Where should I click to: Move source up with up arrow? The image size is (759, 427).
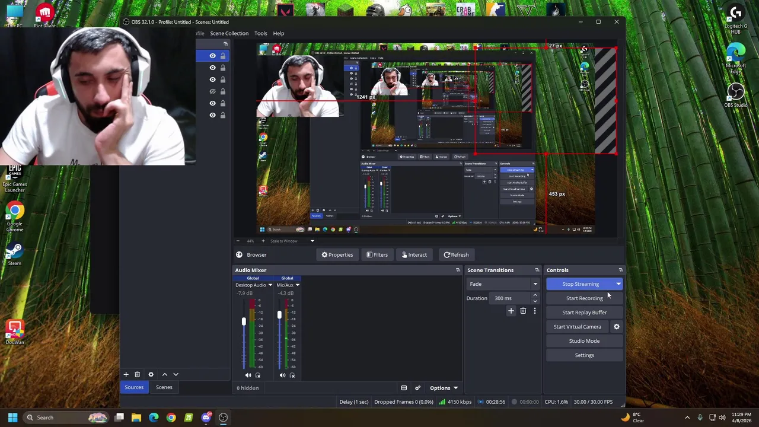(x=164, y=374)
